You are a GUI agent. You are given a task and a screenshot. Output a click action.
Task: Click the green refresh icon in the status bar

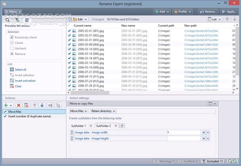[235, 161]
